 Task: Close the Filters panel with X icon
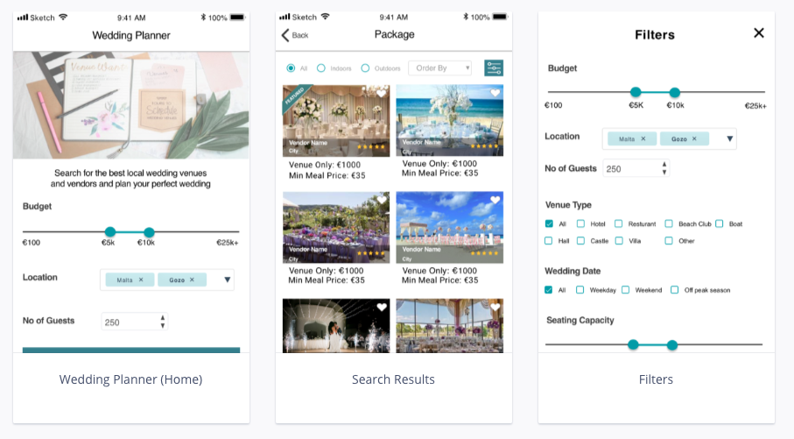pos(759,33)
